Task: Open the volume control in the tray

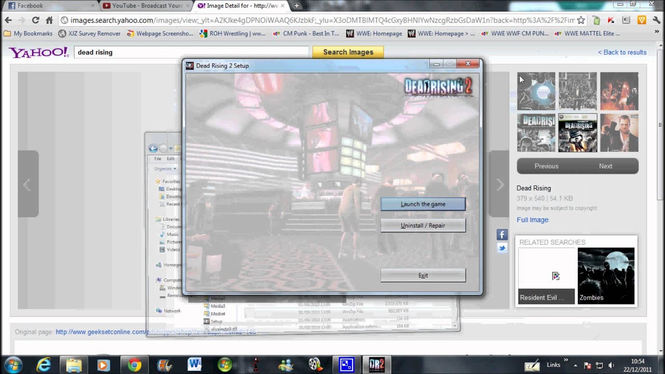Action: point(611,365)
